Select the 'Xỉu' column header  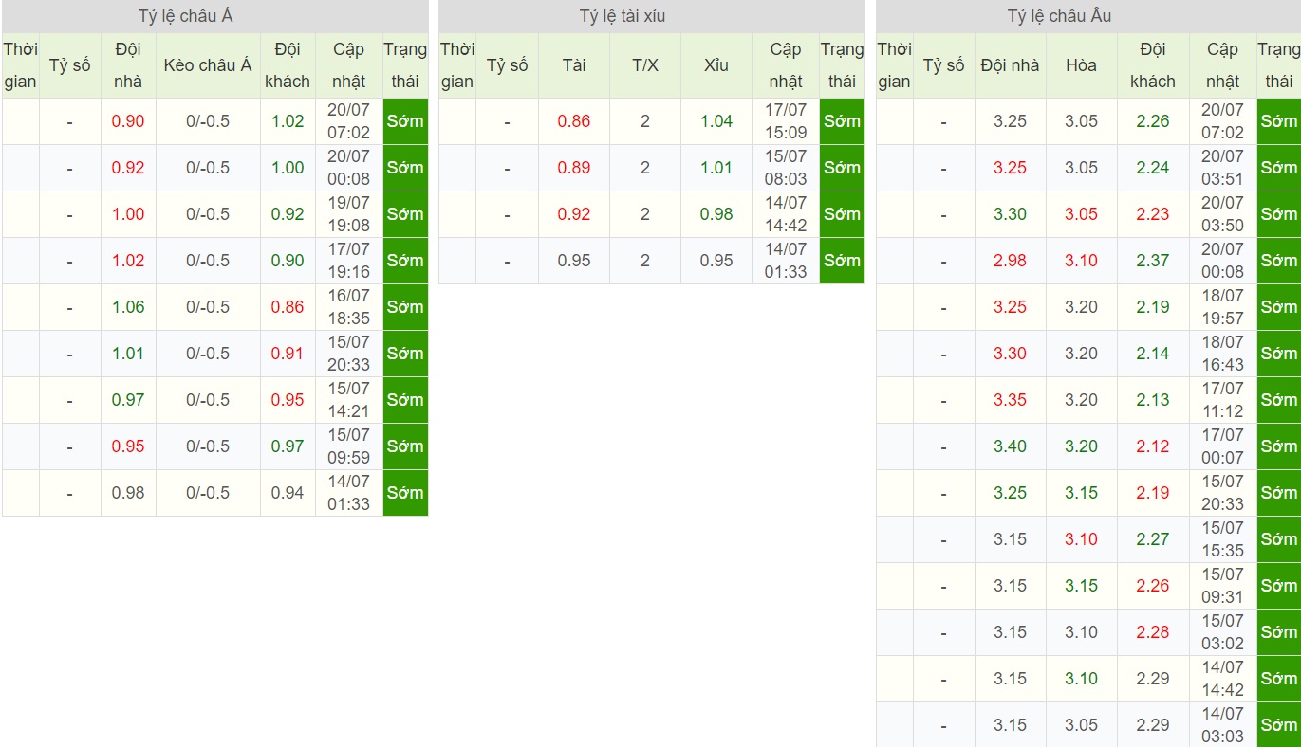(716, 65)
